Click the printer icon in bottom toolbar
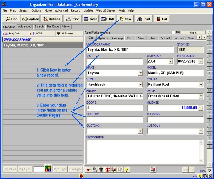This screenshot has height=179, width=214. pyautogui.click(x=95, y=170)
